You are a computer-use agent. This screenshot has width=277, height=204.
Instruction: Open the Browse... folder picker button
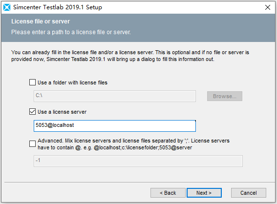tap(225, 96)
